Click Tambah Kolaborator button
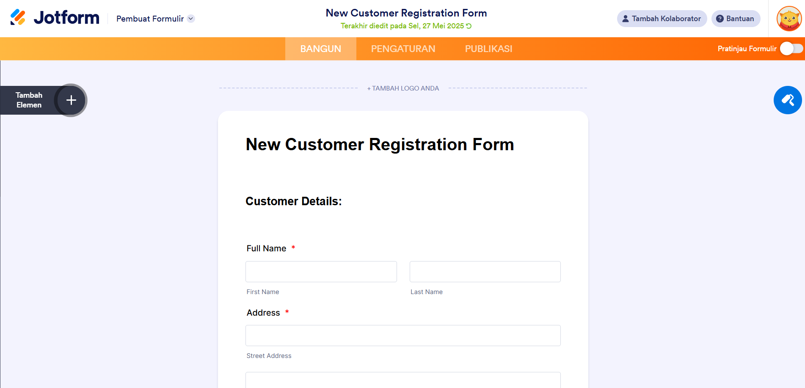This screenshot has height=388, width=805. coord(662,19)
